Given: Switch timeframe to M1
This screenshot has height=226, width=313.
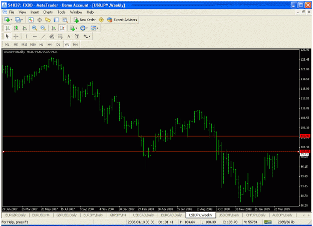Looking at the screenshot, I should (7, 44).
